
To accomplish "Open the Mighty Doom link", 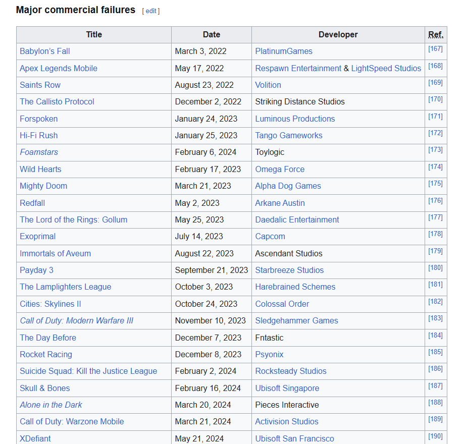I will [43, 186].
